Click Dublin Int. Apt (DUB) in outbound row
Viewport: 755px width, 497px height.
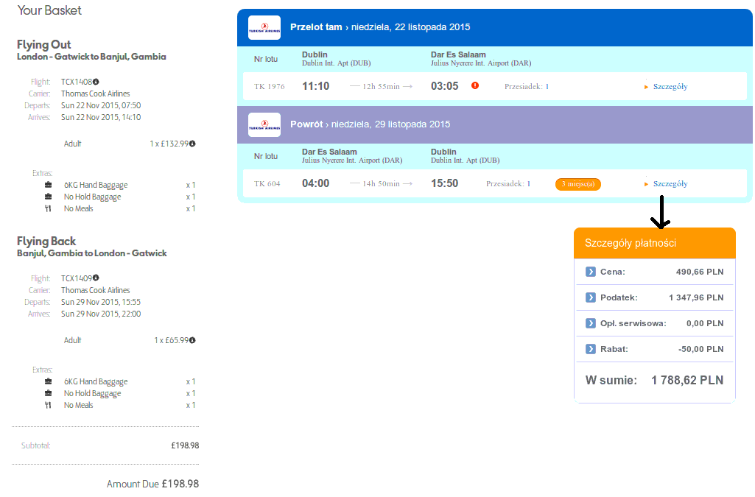coord(336,63)
